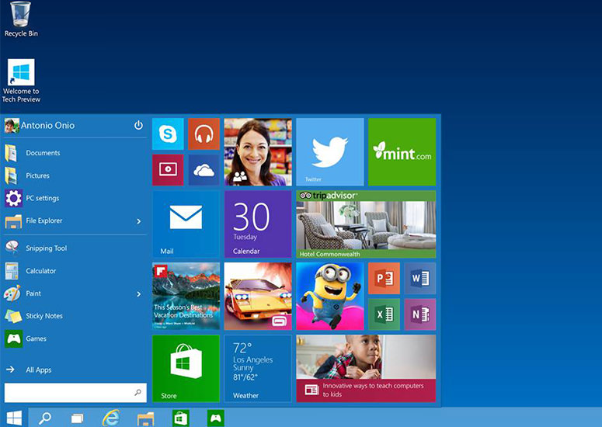Viewport: 602px width, 427px height.
Task: Open the tripadvisor Hotel Commonwealth tile
Action: tap(366, 224)
